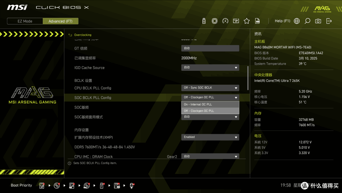This screenshot has width=342, height=193.
Task: Click BIOS version E7E40IMSI.1A42 value
Action: pyautogui.click(x=311, y=53)
